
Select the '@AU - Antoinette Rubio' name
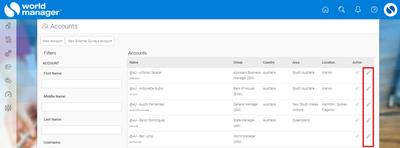click(x=146, y=89)
